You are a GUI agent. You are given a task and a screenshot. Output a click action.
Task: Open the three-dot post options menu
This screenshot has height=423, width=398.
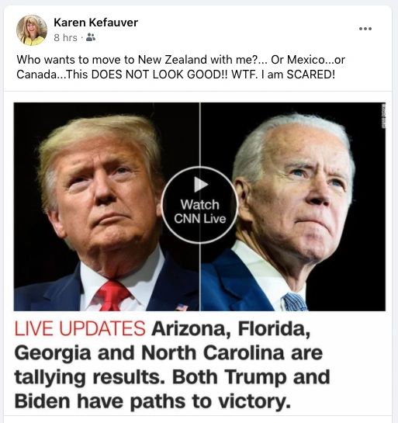click(365, 29)
